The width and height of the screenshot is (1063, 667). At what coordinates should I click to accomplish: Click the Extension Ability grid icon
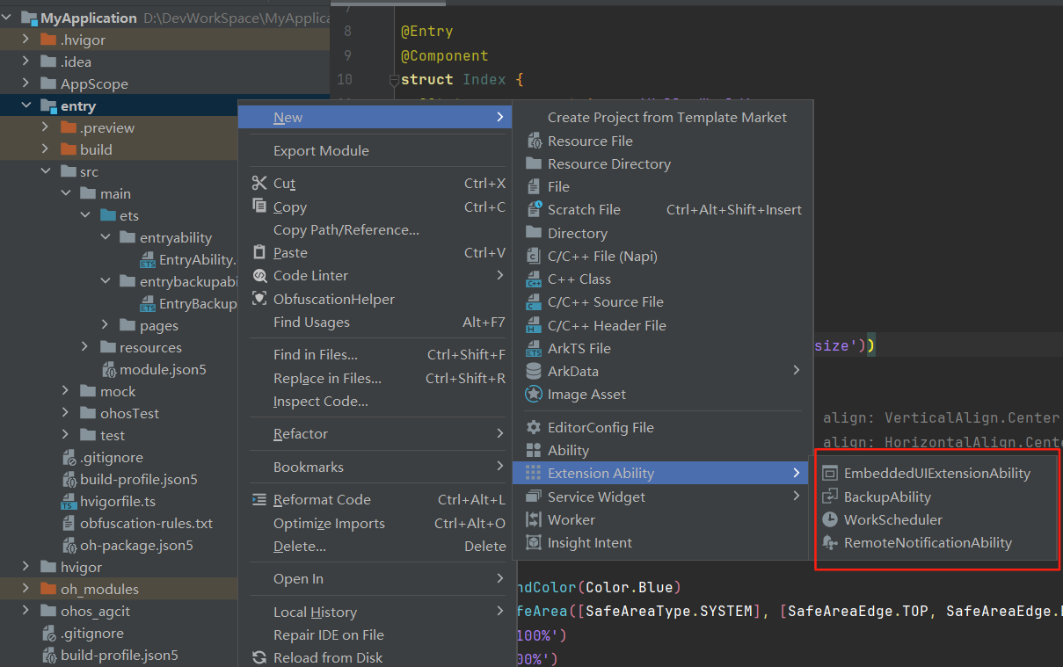click(533, 473)
